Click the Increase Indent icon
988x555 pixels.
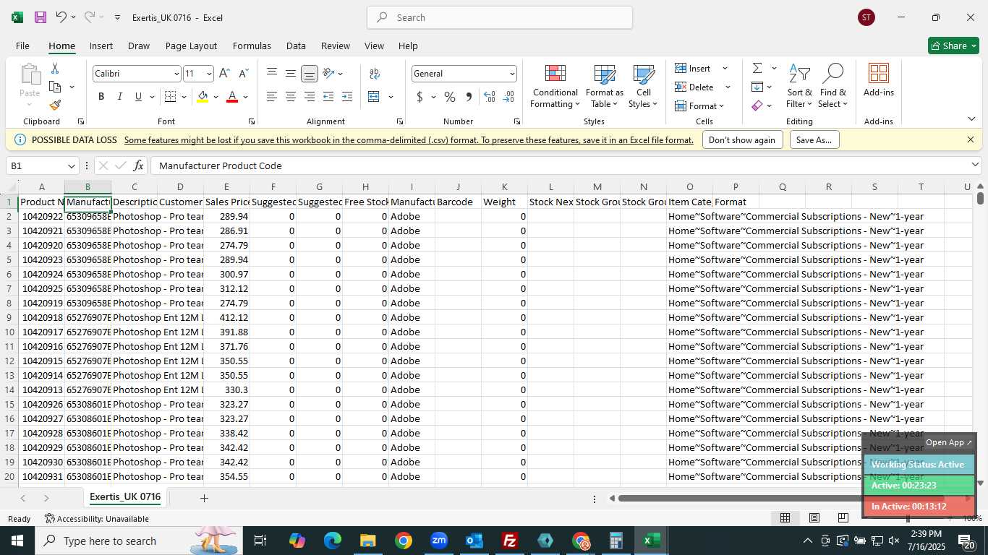tap(347, 97)
